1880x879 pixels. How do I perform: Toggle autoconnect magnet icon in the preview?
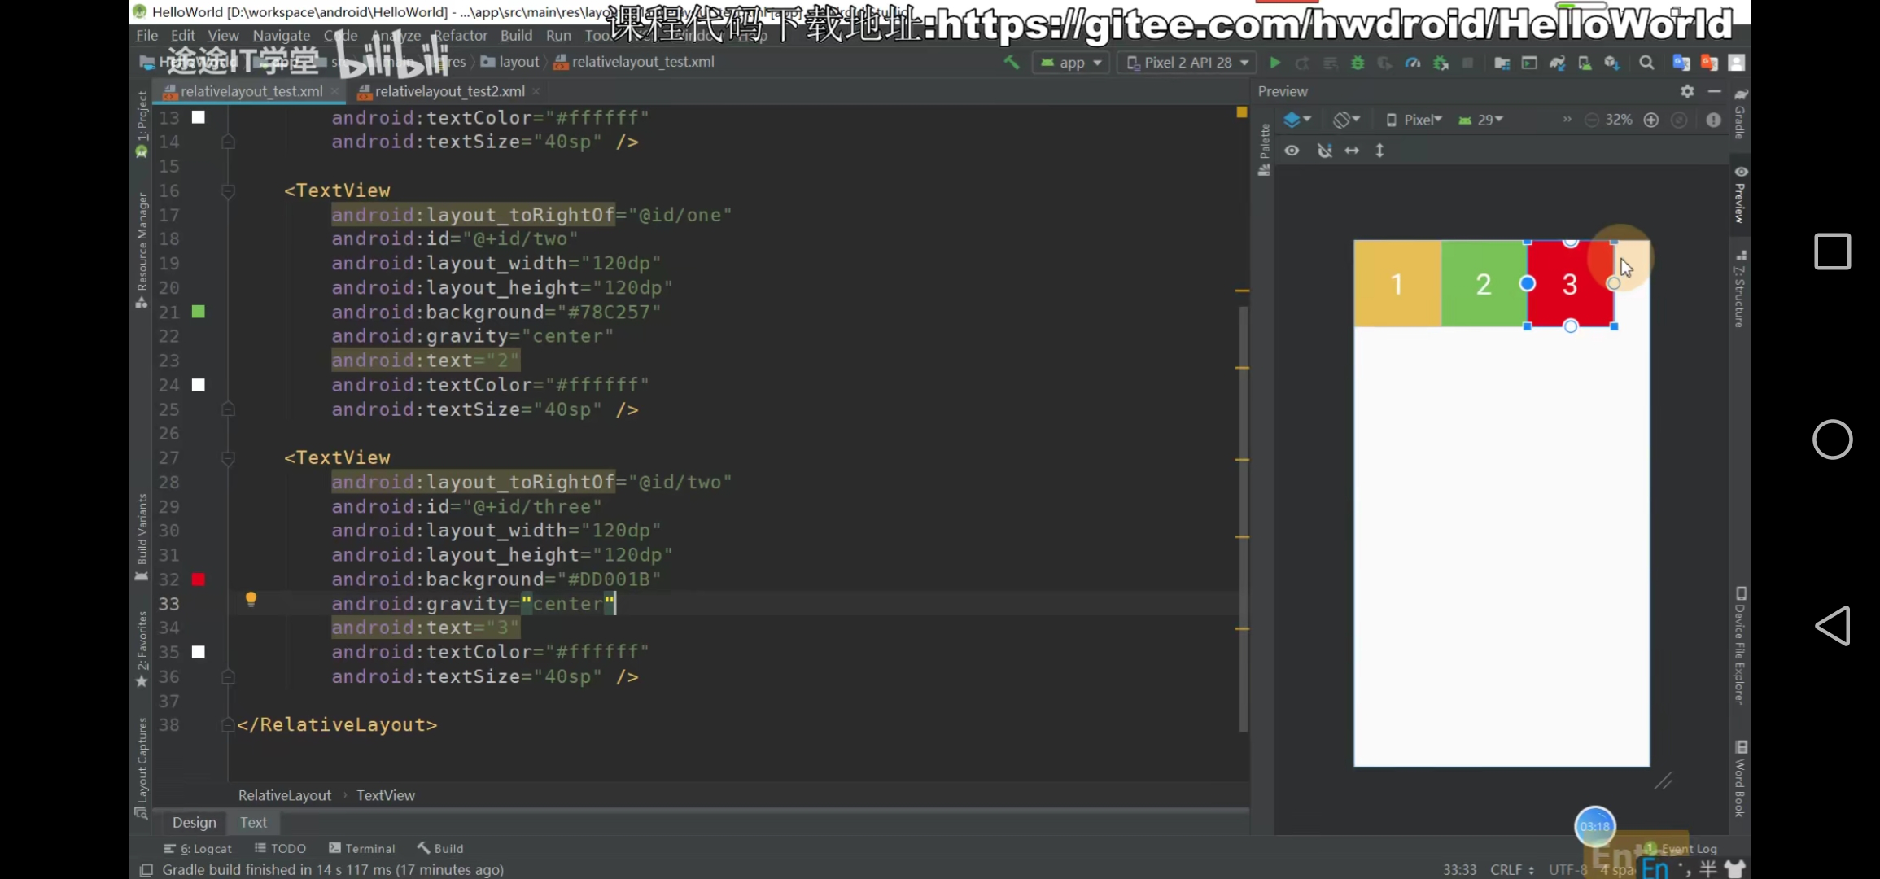click(x=1324, y=151)
